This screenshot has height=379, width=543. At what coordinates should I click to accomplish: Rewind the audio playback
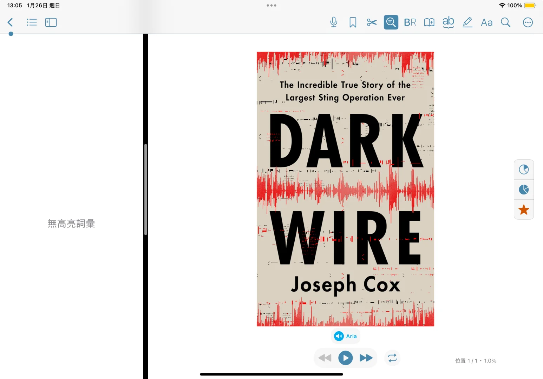325,358
